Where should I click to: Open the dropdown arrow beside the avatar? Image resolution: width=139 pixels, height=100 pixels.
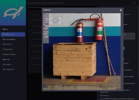137,3
